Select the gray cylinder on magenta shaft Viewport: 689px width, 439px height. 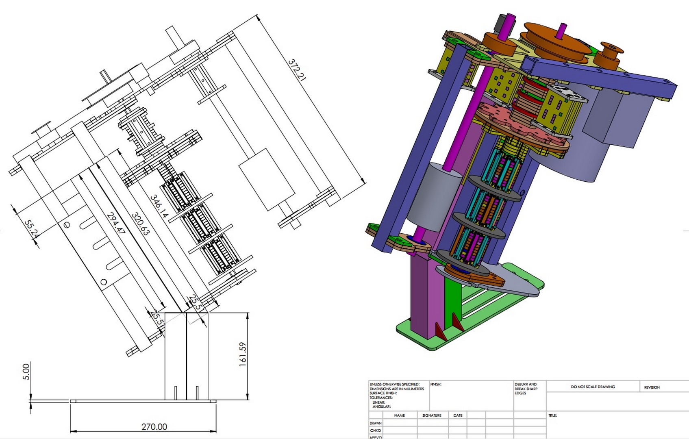[434, 197]
